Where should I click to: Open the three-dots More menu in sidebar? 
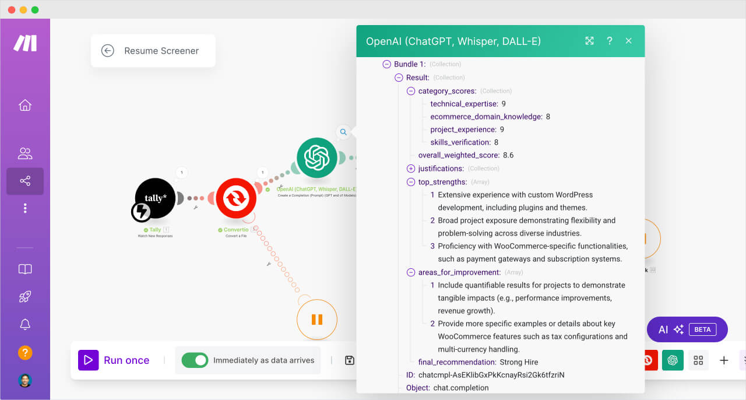coord(25,208)
